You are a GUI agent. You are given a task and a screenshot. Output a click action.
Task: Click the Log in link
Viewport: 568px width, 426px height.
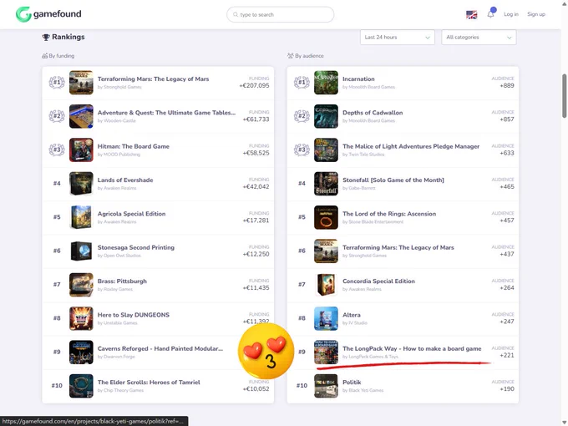click(510, 14)
